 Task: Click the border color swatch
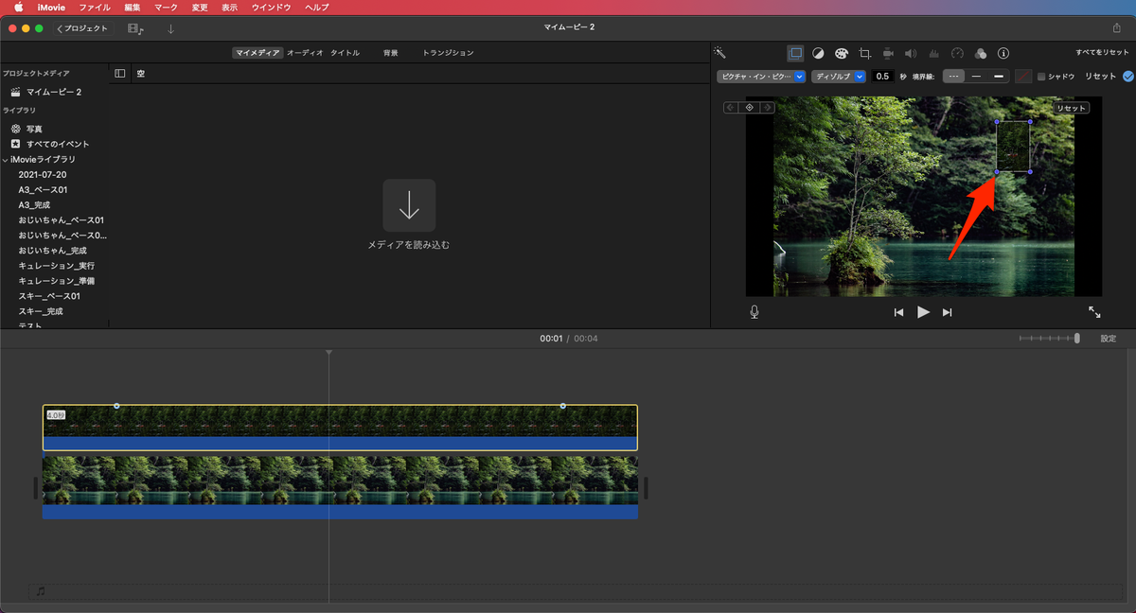point(1023,77)
